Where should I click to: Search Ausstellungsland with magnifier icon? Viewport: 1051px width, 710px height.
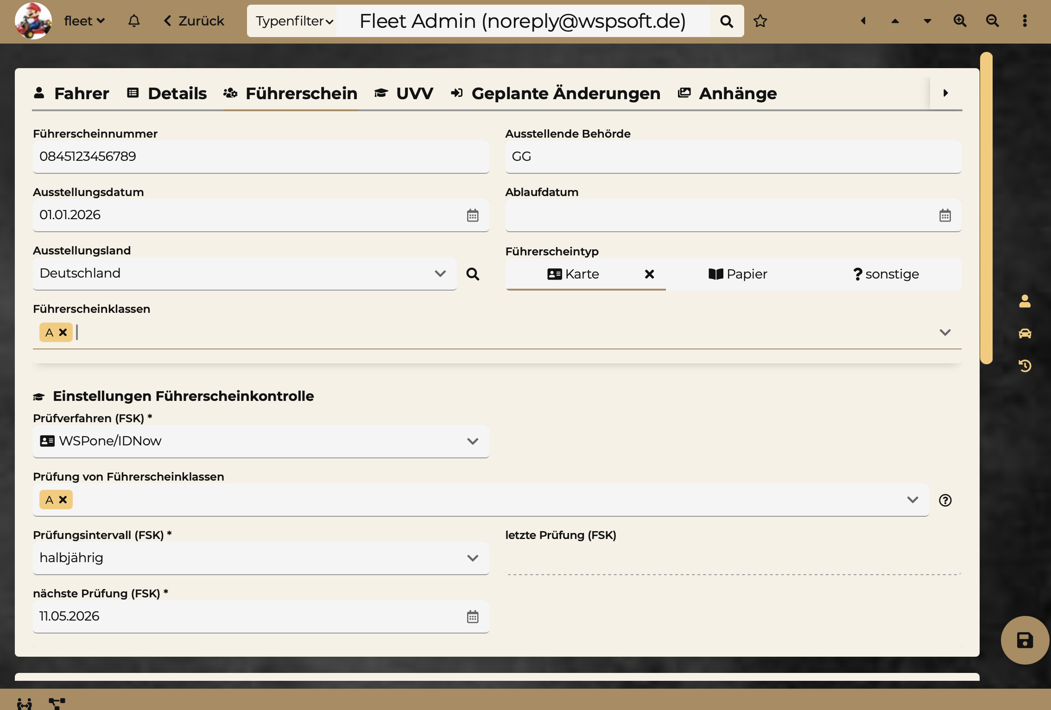tap(473, 274)
